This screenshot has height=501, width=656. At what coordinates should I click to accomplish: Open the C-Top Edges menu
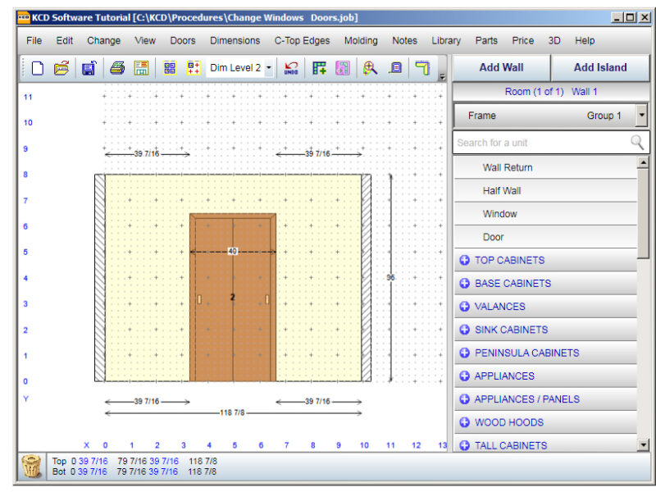tap(302, 40)
